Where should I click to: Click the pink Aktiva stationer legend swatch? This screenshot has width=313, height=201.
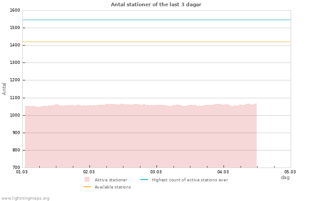[x=87, y=180]
